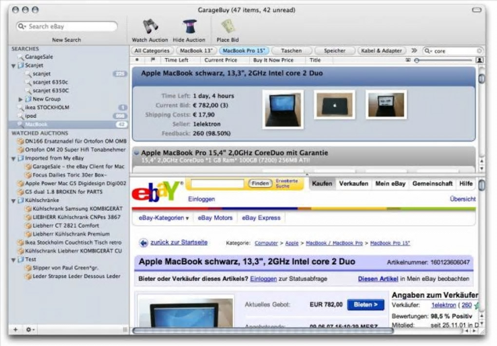Viewport: 497px width, 346px height.
Task: Click the Erweiterte Suche link
Action: 287,183
